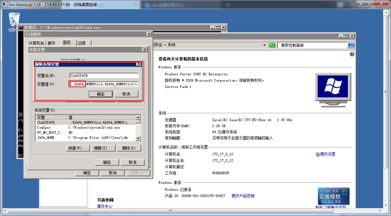
Task: Click the remote session horizontal scrollbar thumb
Action: pyautogui.click(x=171, y=211)
